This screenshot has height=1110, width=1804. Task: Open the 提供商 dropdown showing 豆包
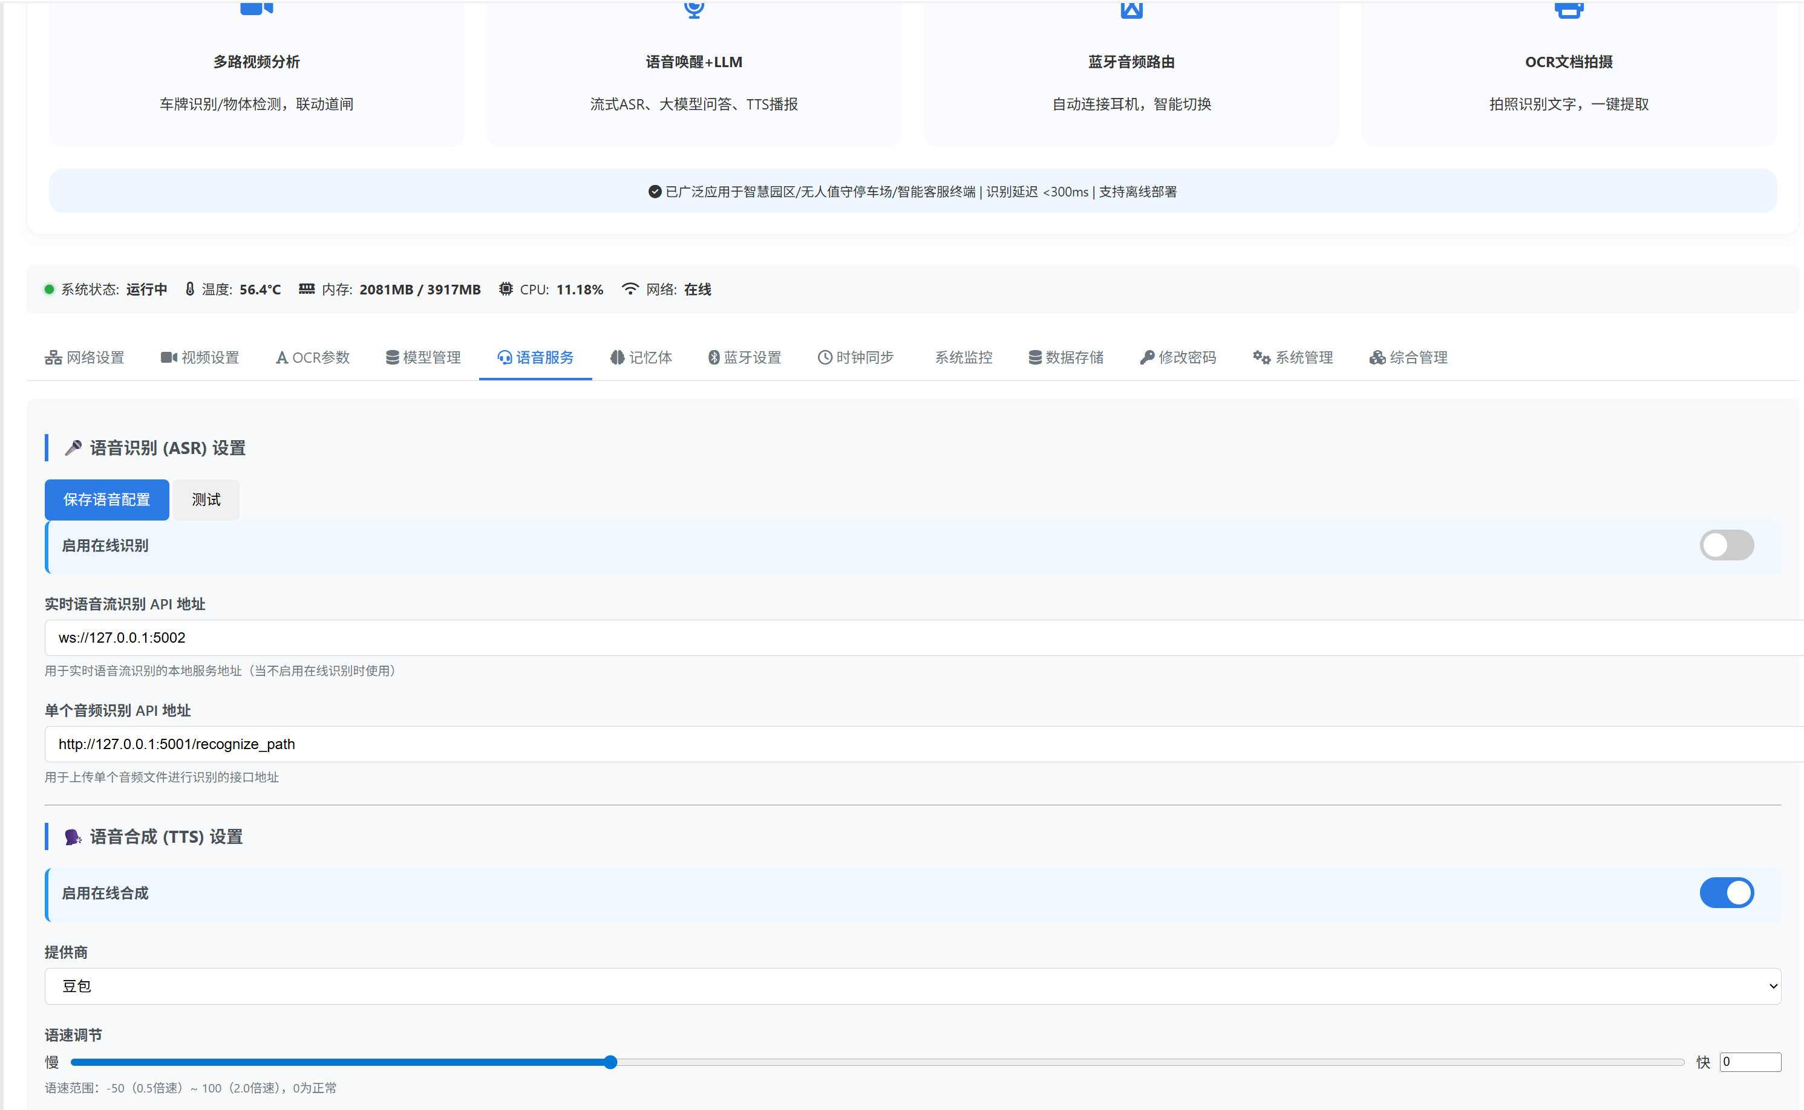tap(912, 986)
